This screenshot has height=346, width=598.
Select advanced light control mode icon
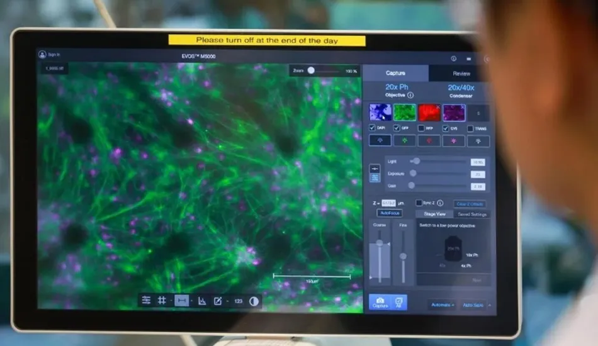pos(375,177)
